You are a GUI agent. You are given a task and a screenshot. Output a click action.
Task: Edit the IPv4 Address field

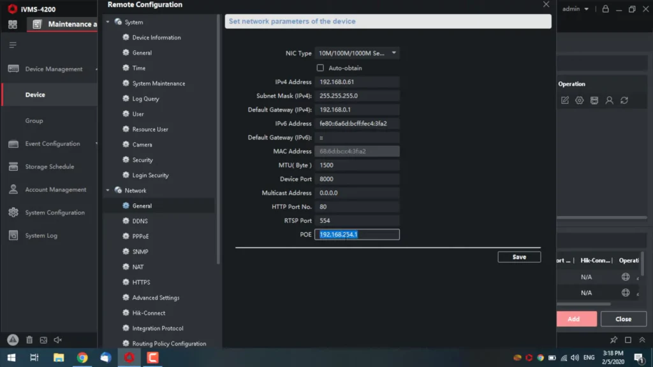(x=357, y=82)
